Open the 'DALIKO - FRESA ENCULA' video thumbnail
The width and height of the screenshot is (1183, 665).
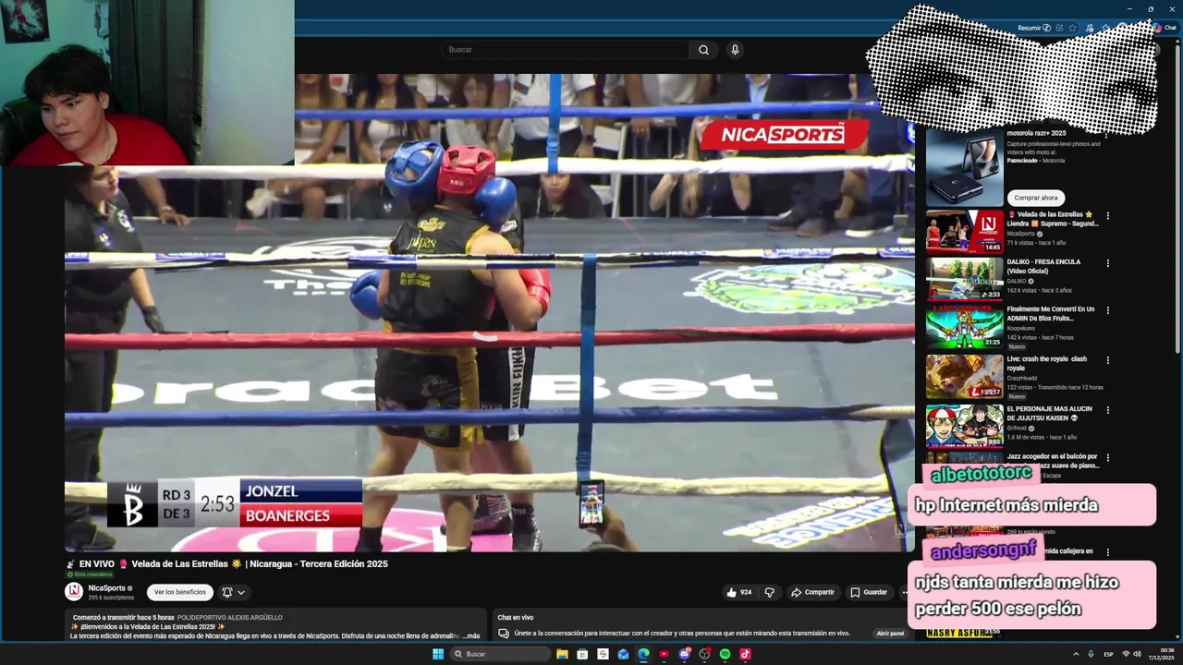964,279
